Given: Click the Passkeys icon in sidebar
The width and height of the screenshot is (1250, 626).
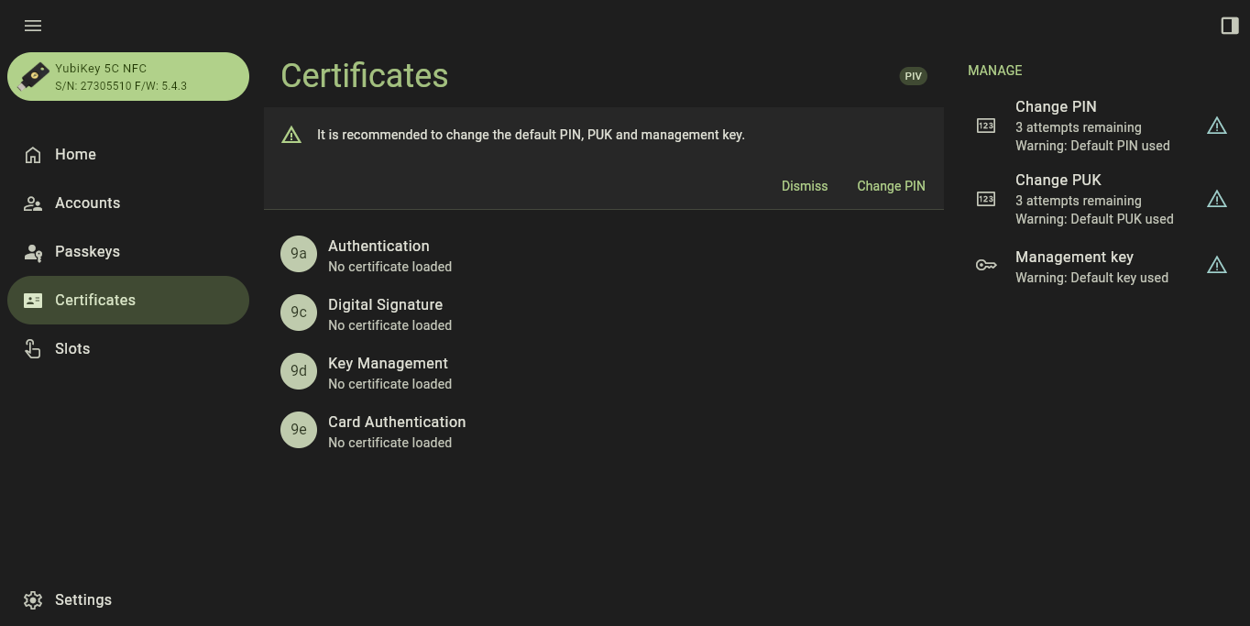Looking at the screenshot, I should pyautogui.click(x=33, y=252).
